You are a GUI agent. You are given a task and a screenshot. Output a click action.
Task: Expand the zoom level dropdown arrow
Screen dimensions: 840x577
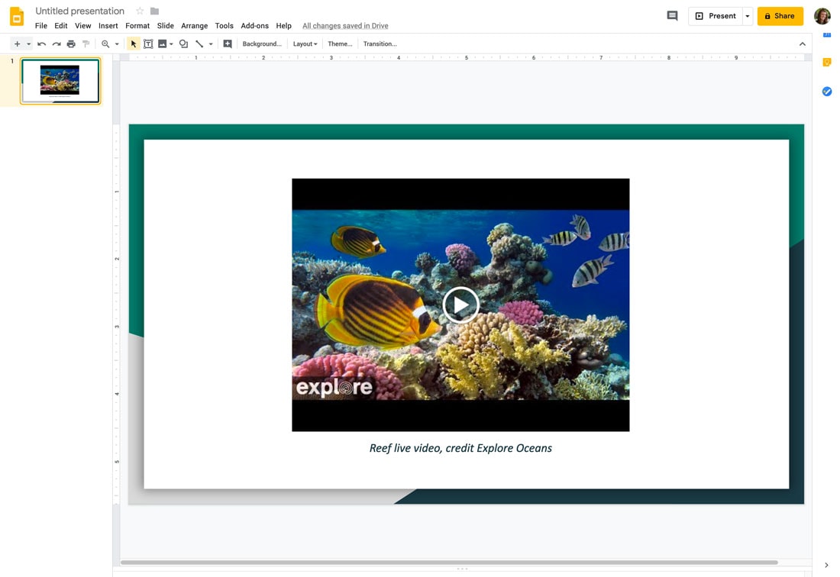(117, 44)
